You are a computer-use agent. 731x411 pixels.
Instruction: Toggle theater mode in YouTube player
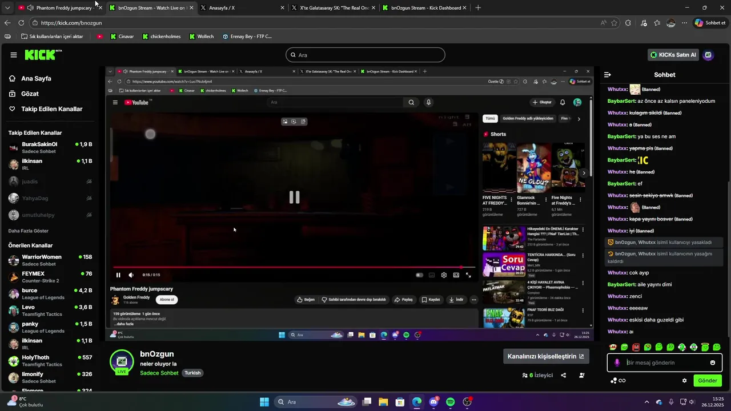pos(456,275)
